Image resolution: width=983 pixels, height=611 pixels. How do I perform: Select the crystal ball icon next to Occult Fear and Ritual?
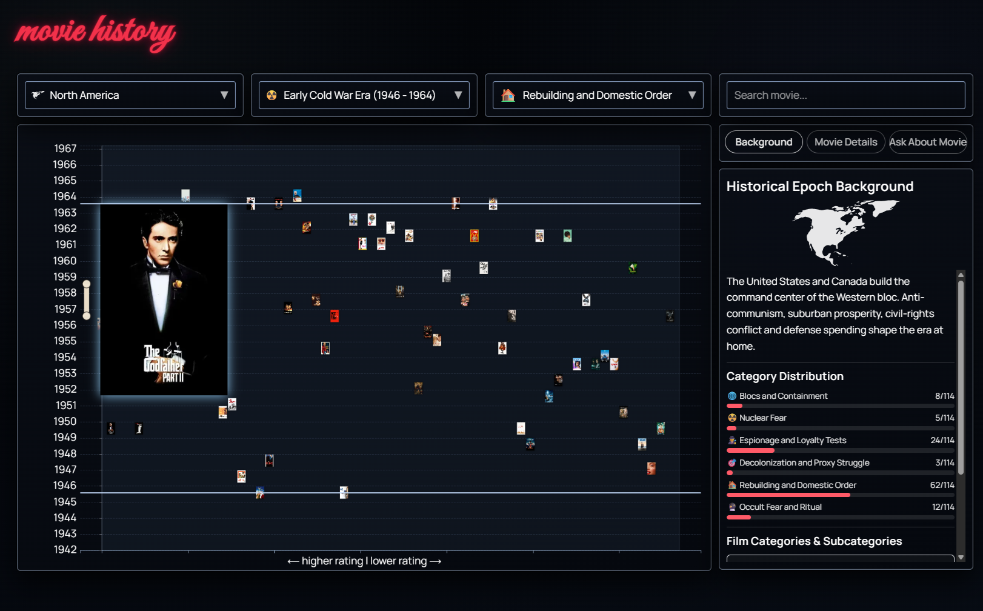[731, 507]
